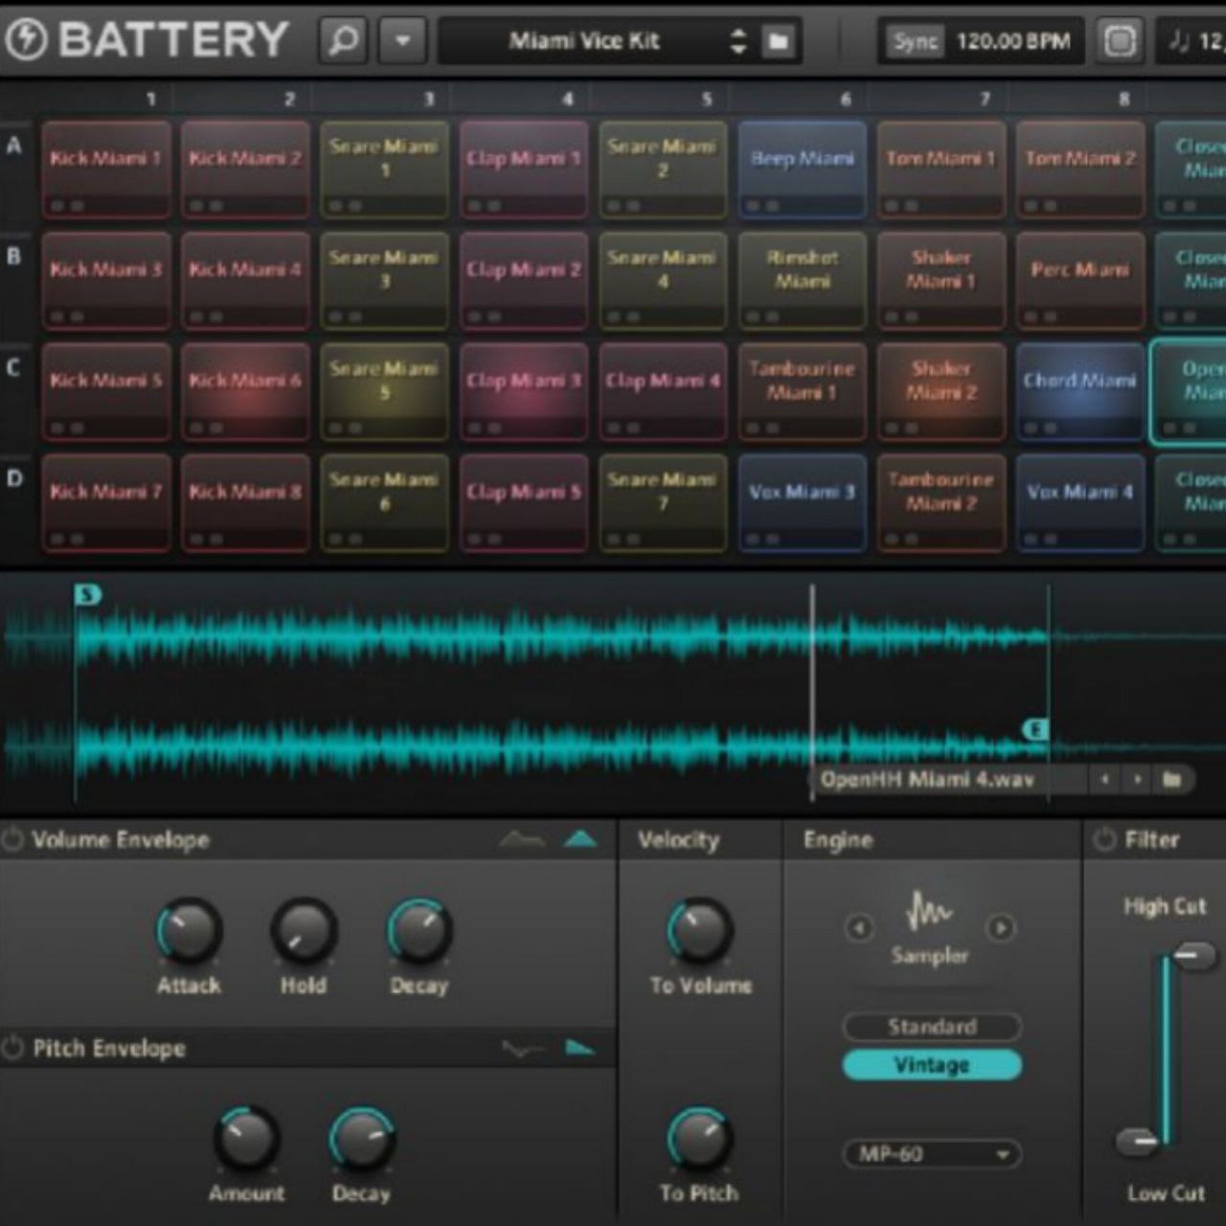
Task: Select the Vox Miami 4 cell
Action: pyautogui.click(x=1080, y=503)
